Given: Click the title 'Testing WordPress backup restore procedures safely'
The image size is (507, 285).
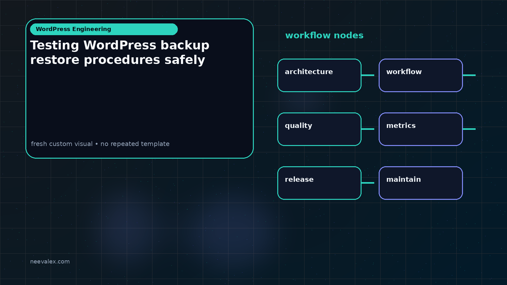Looking at the screenshot, I should [x=120, y=53].
